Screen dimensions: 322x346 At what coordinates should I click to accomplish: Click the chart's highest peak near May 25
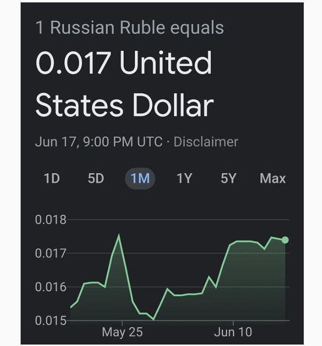click(119, 235)
